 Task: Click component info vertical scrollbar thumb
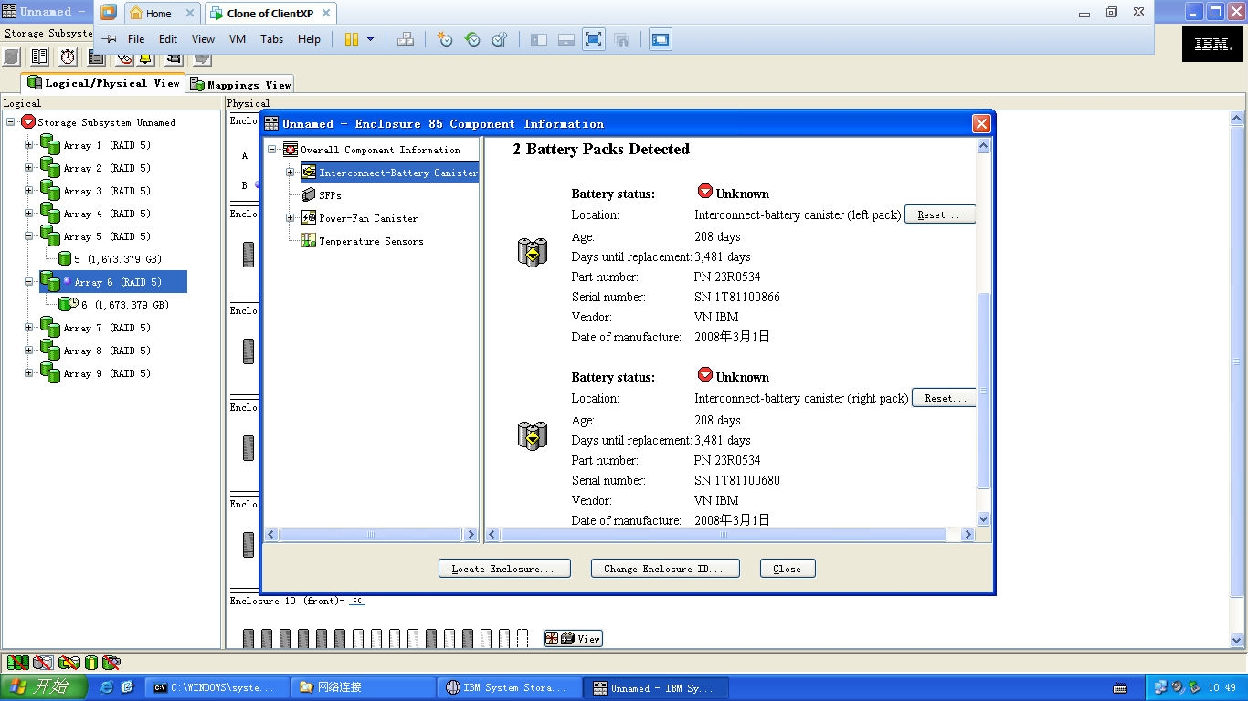(984, 391)
